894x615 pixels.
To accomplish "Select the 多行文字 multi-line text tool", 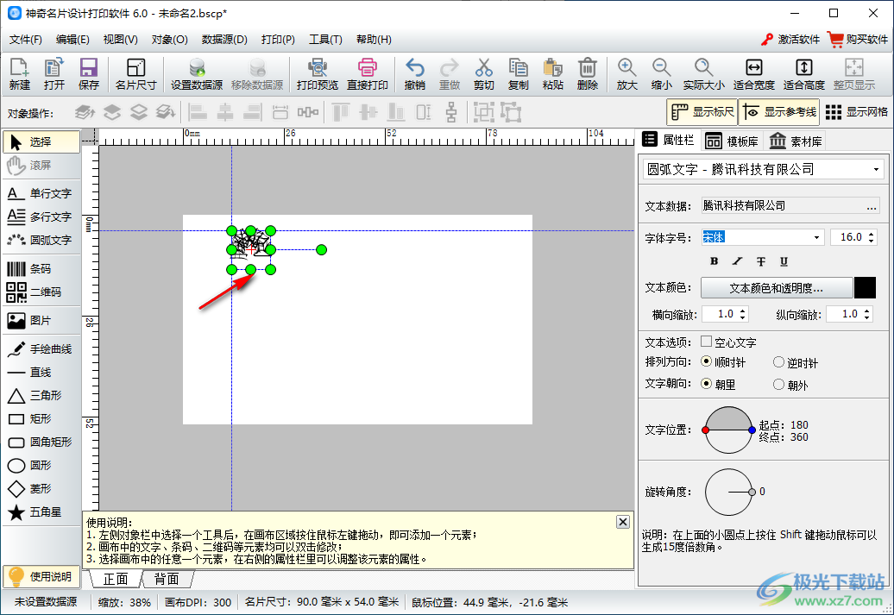I will (41, 217).
